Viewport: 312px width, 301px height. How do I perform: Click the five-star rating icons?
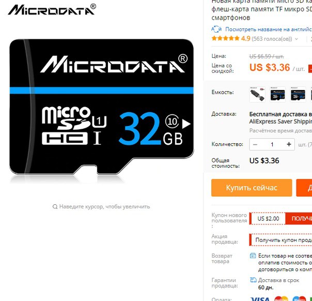(225, 38)
